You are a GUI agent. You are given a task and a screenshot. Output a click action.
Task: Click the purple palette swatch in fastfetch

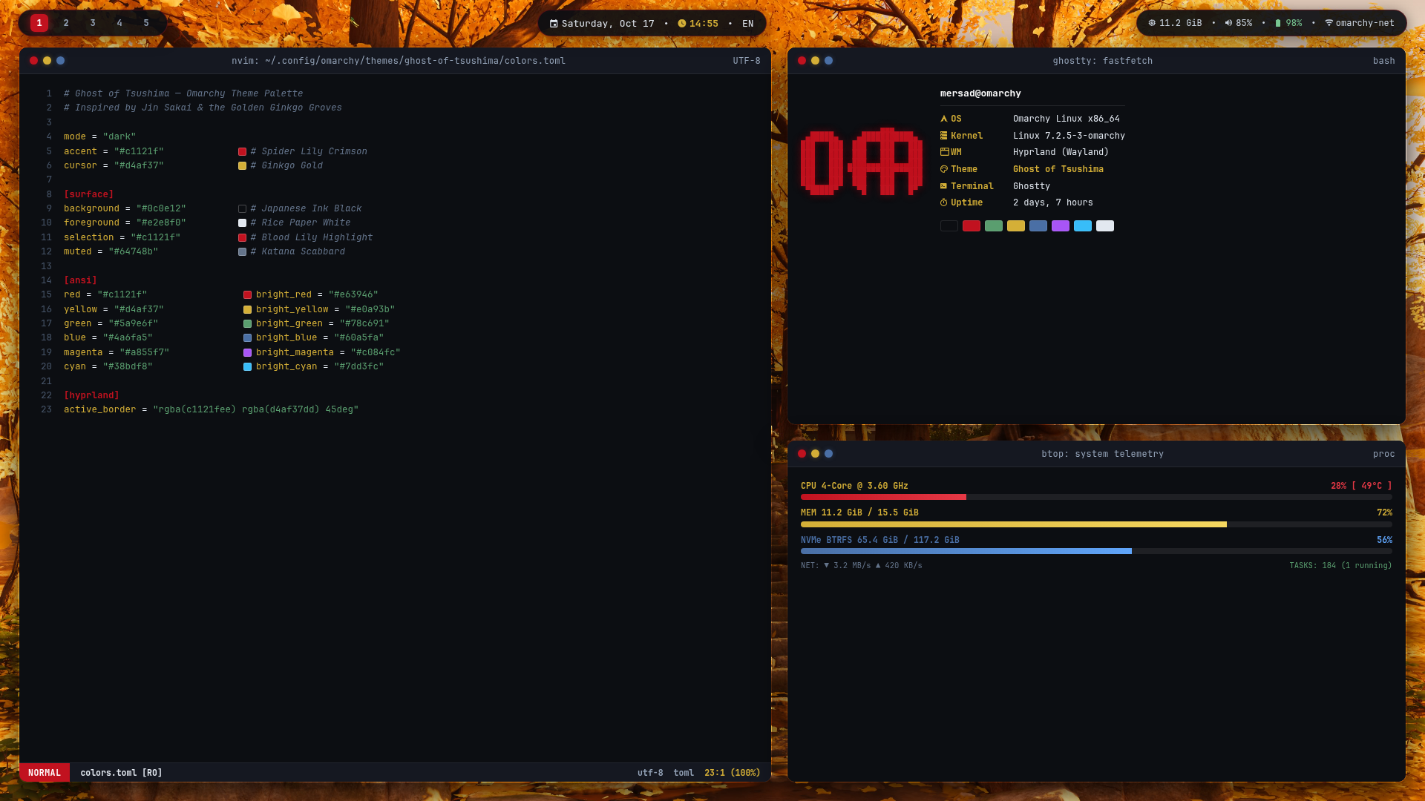[x=1061, y=226]
